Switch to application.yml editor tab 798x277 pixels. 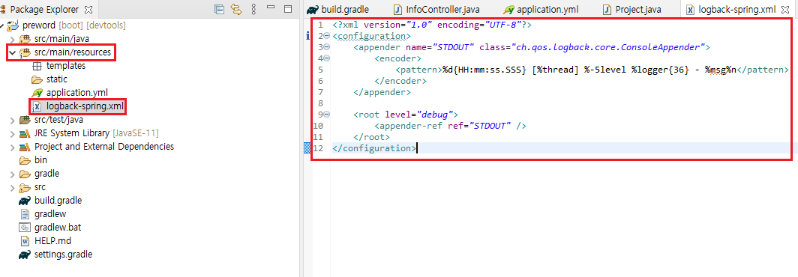point(541,9)
